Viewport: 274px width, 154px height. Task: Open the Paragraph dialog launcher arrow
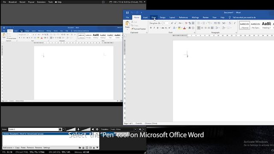[236, 33]
